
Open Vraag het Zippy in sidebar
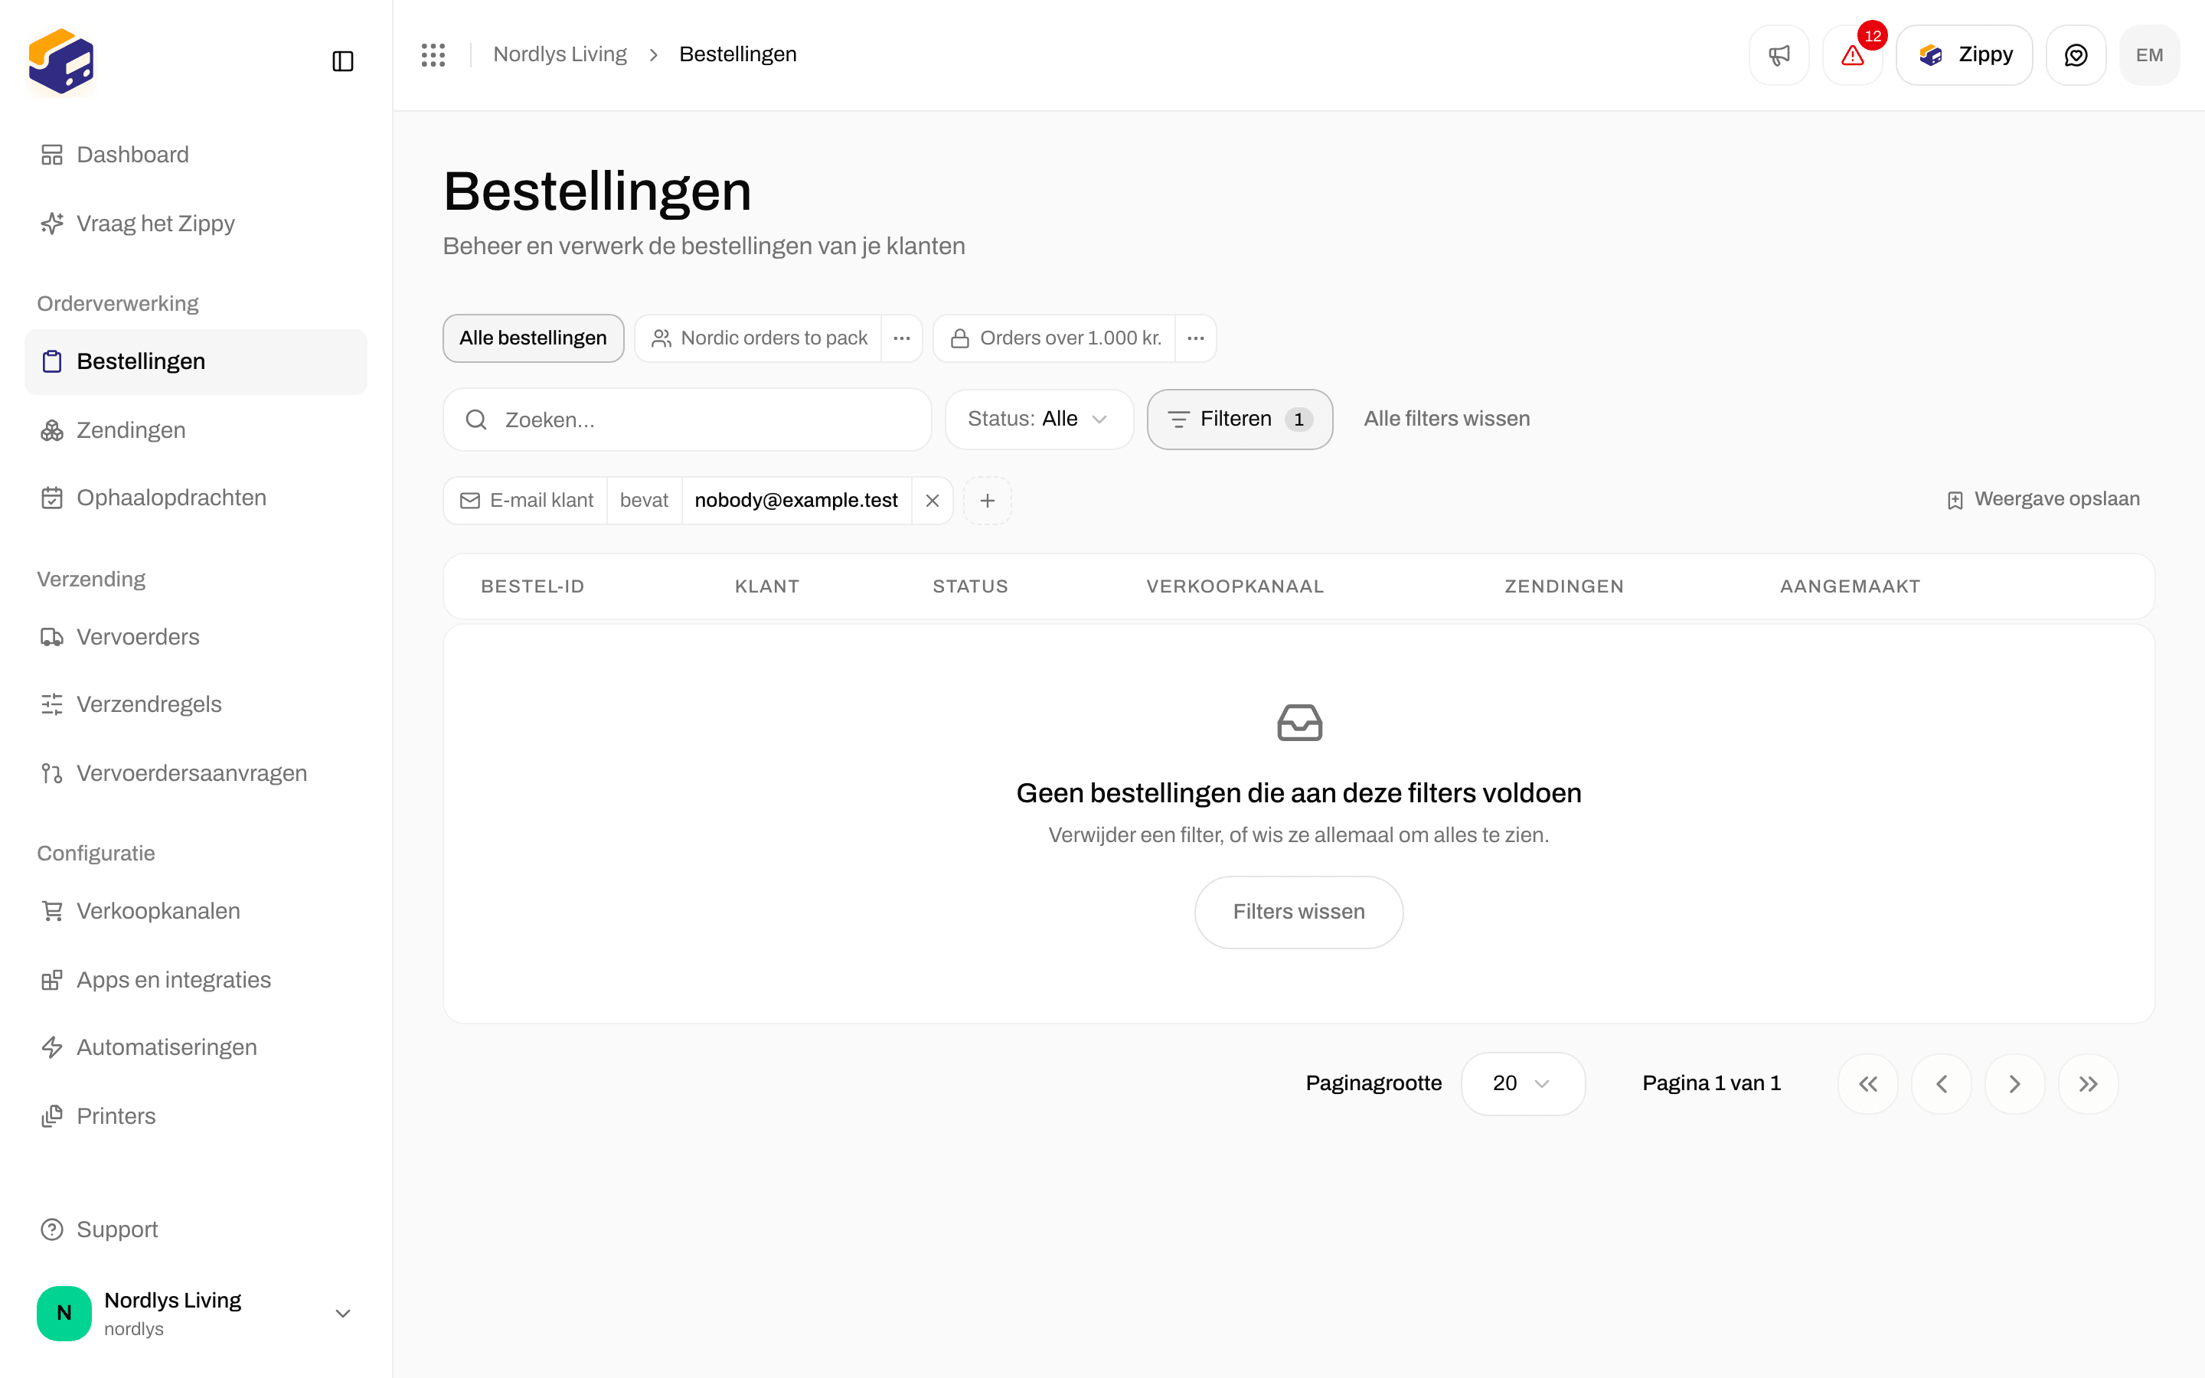[195, 224]
